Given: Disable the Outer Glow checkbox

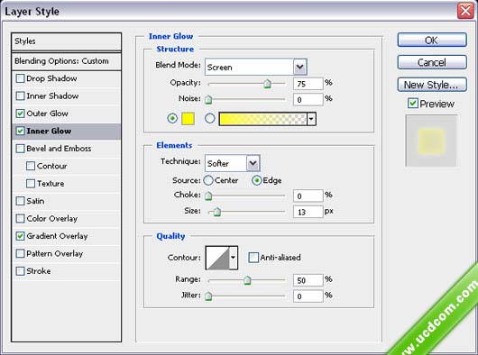Looking at the screenshot, I should pos(20,114).
